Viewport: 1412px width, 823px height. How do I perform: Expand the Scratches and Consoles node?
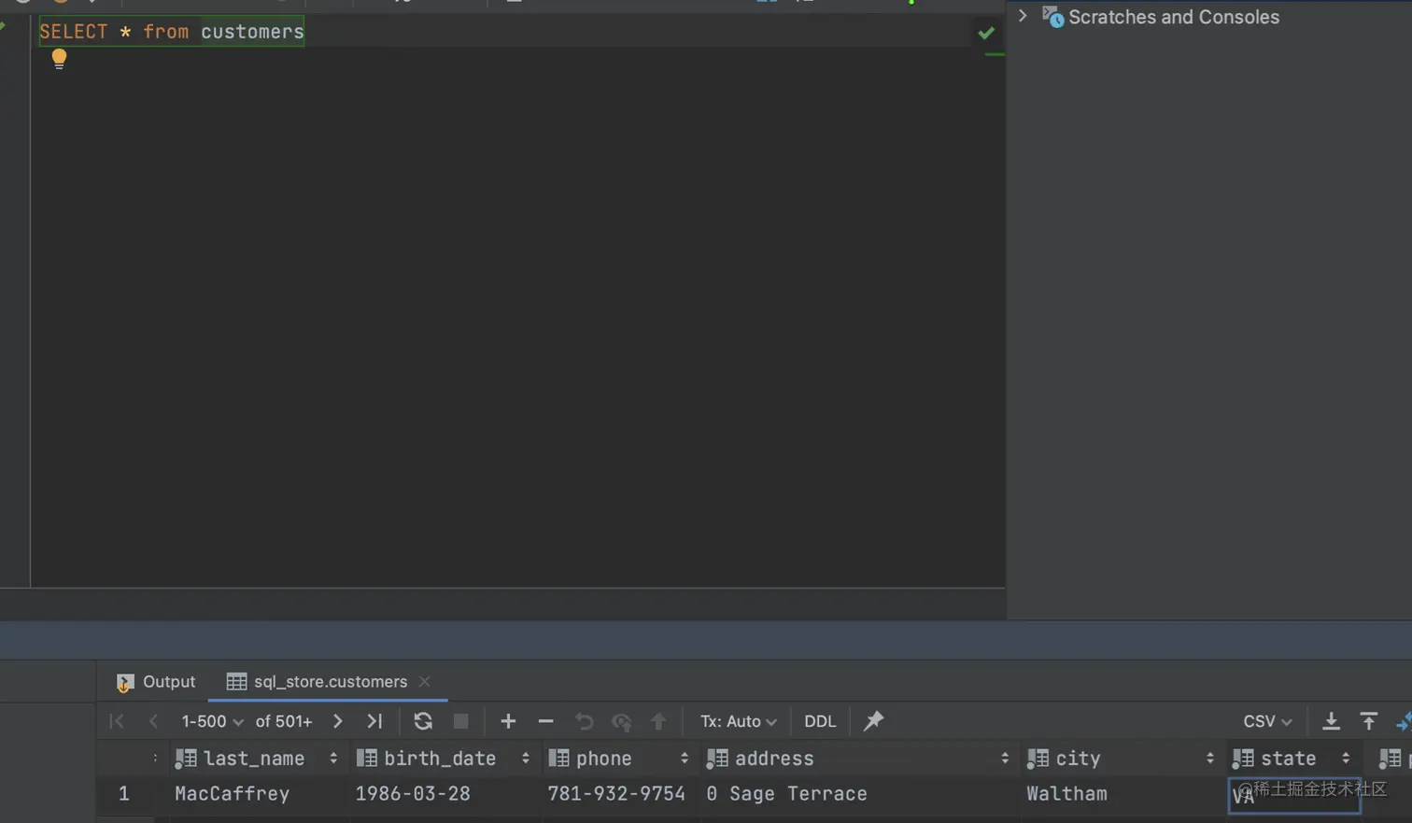pos(1023,16)
